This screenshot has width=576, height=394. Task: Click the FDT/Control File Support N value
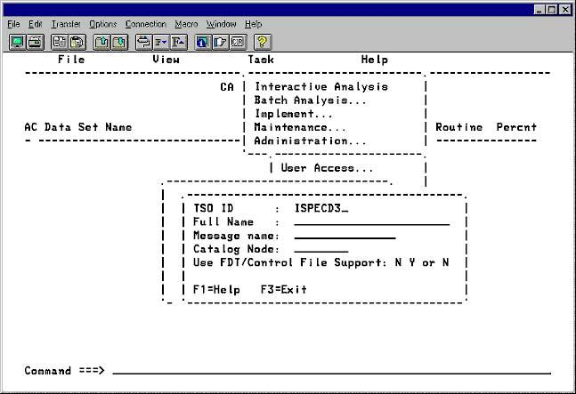point(398,262)
